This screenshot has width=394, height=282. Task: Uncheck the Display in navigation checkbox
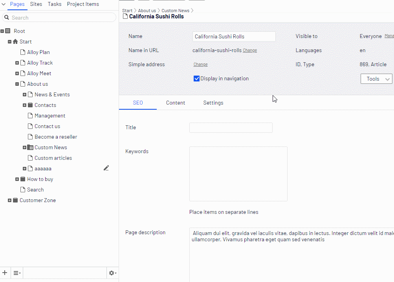[x=196, y=78]
